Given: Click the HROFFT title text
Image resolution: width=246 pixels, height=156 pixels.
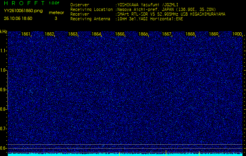Looking at the screenshot, I should [x=23, y=3].
